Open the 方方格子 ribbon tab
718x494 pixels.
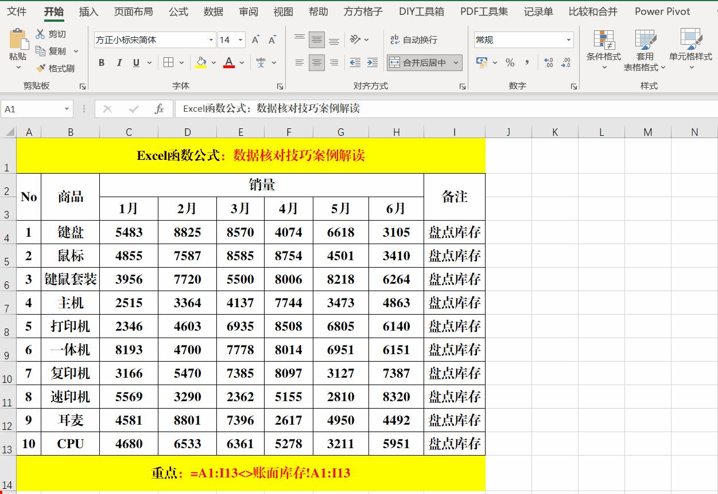362,11
